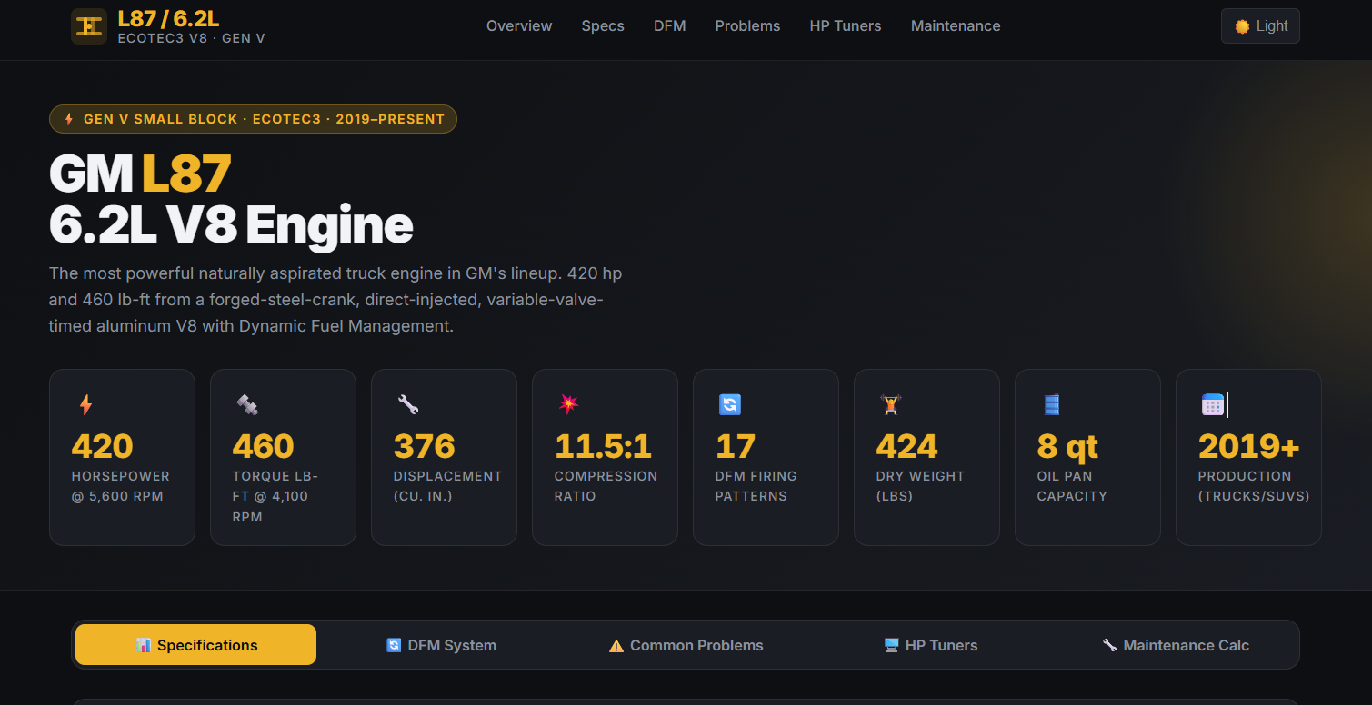This screenshot has width=1372, height=705.
Task: Open DFM in top navigation
Action: click(669, 26)
